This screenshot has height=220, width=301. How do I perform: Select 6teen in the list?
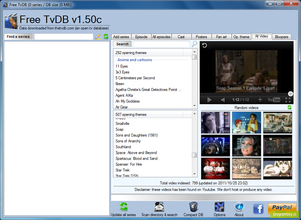pyautogui.click(x=120, y=84)
